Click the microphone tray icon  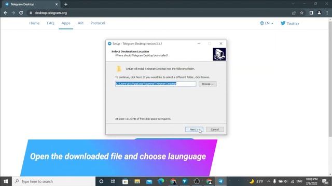pos(274,181)
